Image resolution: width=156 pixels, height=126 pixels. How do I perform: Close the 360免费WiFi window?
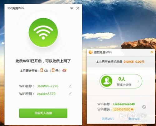(78, 8)
